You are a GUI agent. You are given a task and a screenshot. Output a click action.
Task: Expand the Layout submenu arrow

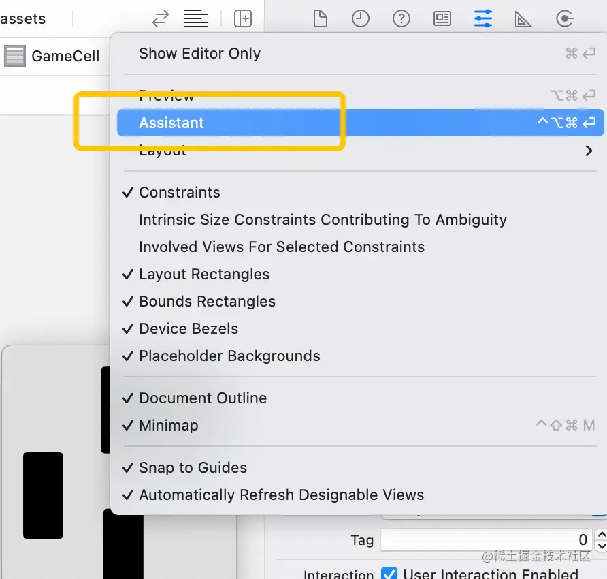(589, 151)
